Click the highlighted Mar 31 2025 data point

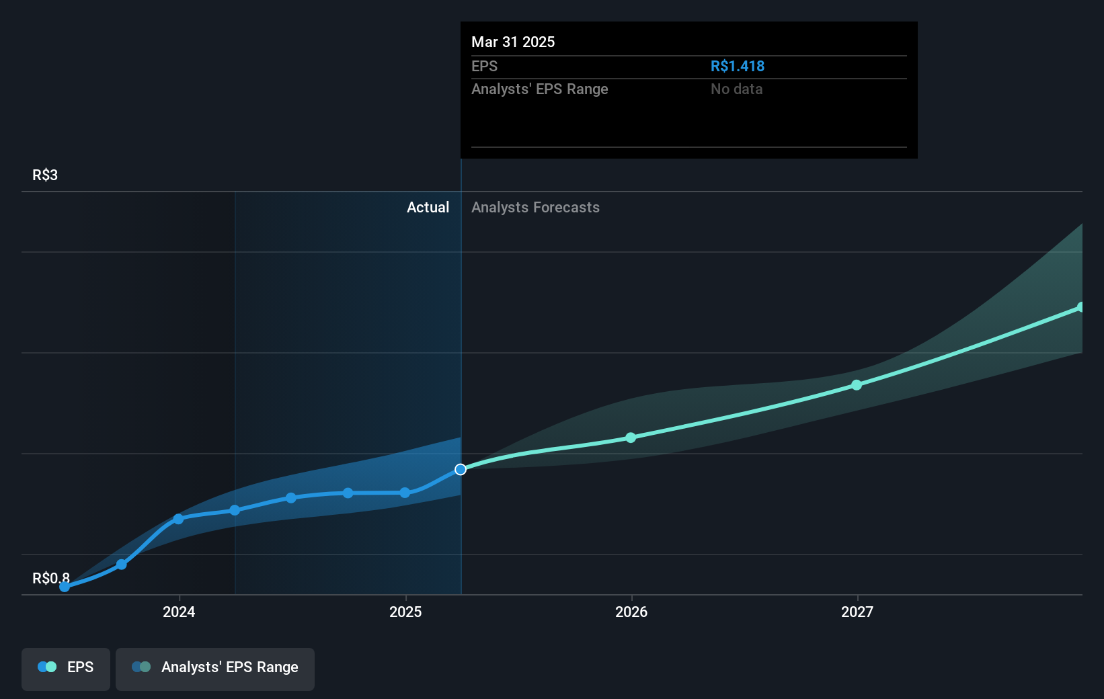[x=461, y=469]
